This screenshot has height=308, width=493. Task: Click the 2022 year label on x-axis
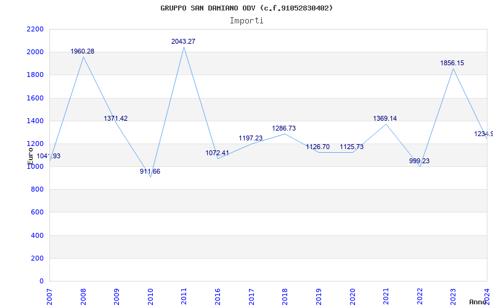[x=420, y=297]
